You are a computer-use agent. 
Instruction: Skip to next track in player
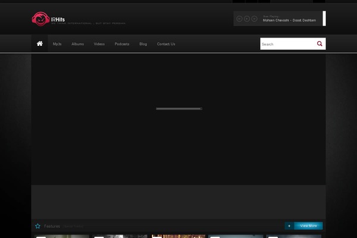coord(254,18)
